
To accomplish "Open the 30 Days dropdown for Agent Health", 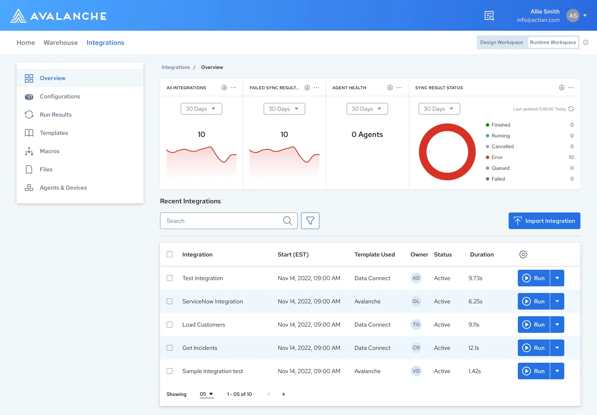I will 367,109.
